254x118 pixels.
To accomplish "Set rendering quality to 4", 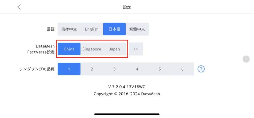I will [137, 69].
